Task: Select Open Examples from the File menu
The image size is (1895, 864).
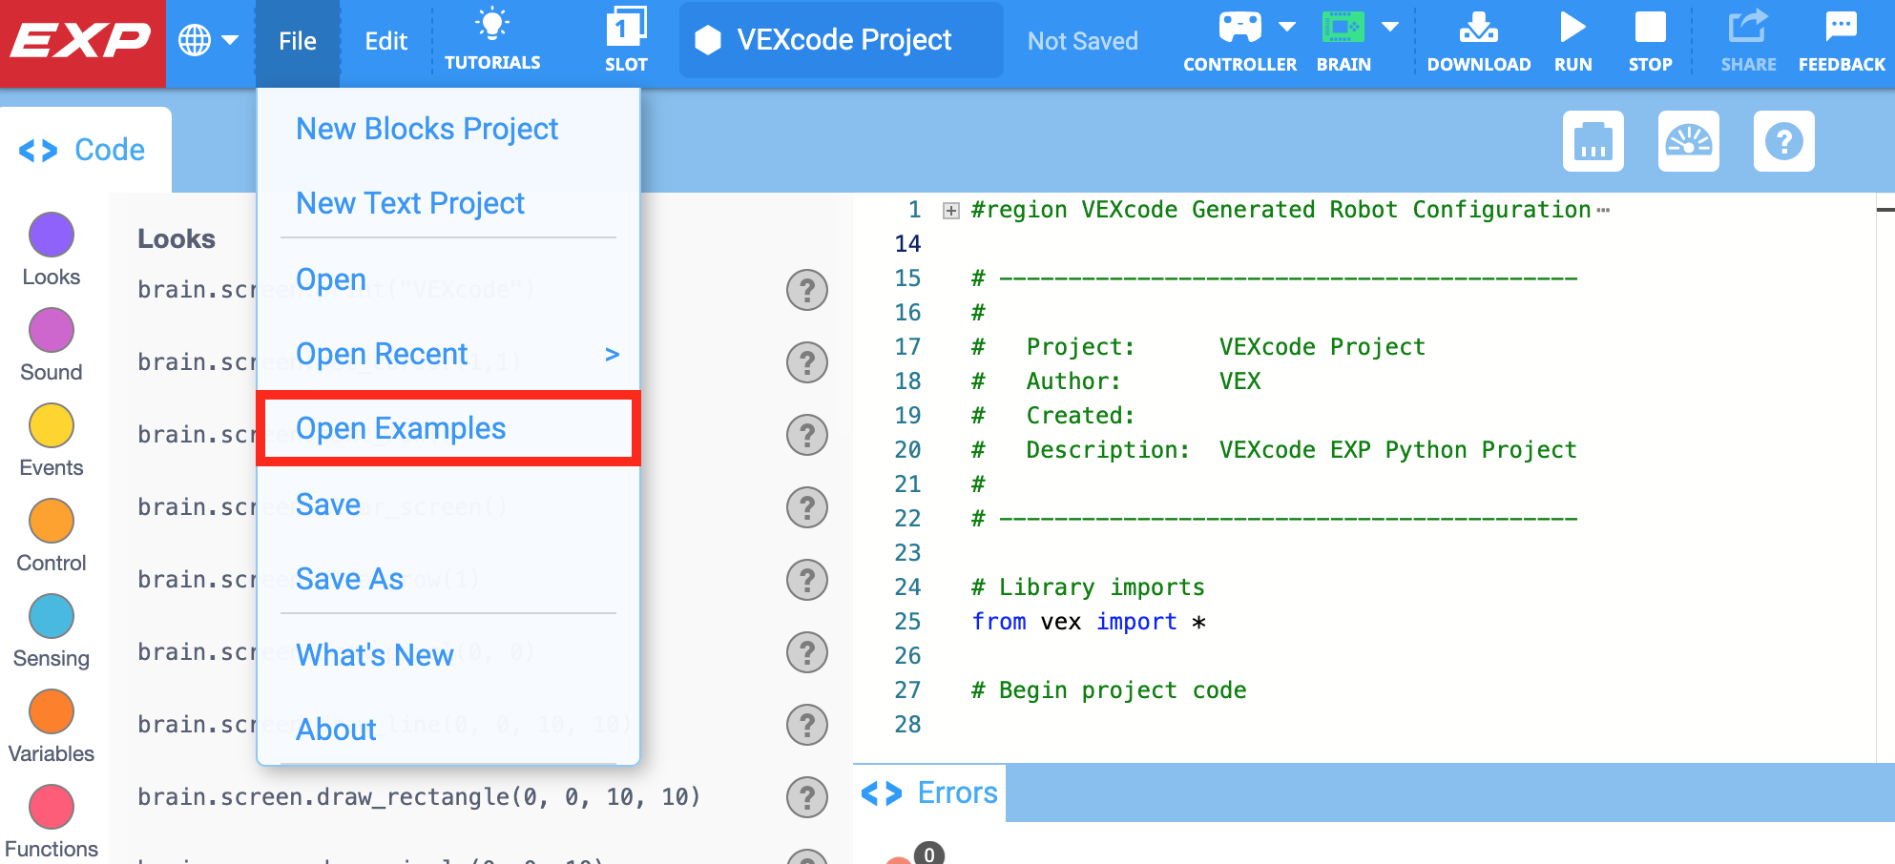Action: pyautogui.click(x=402, y=428)
